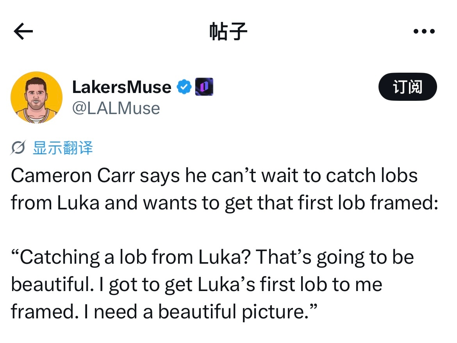Click the name 'Cameron Carr' in tweet
The width and height of the screenshot is (457, 343).
[x=73, y=176]
